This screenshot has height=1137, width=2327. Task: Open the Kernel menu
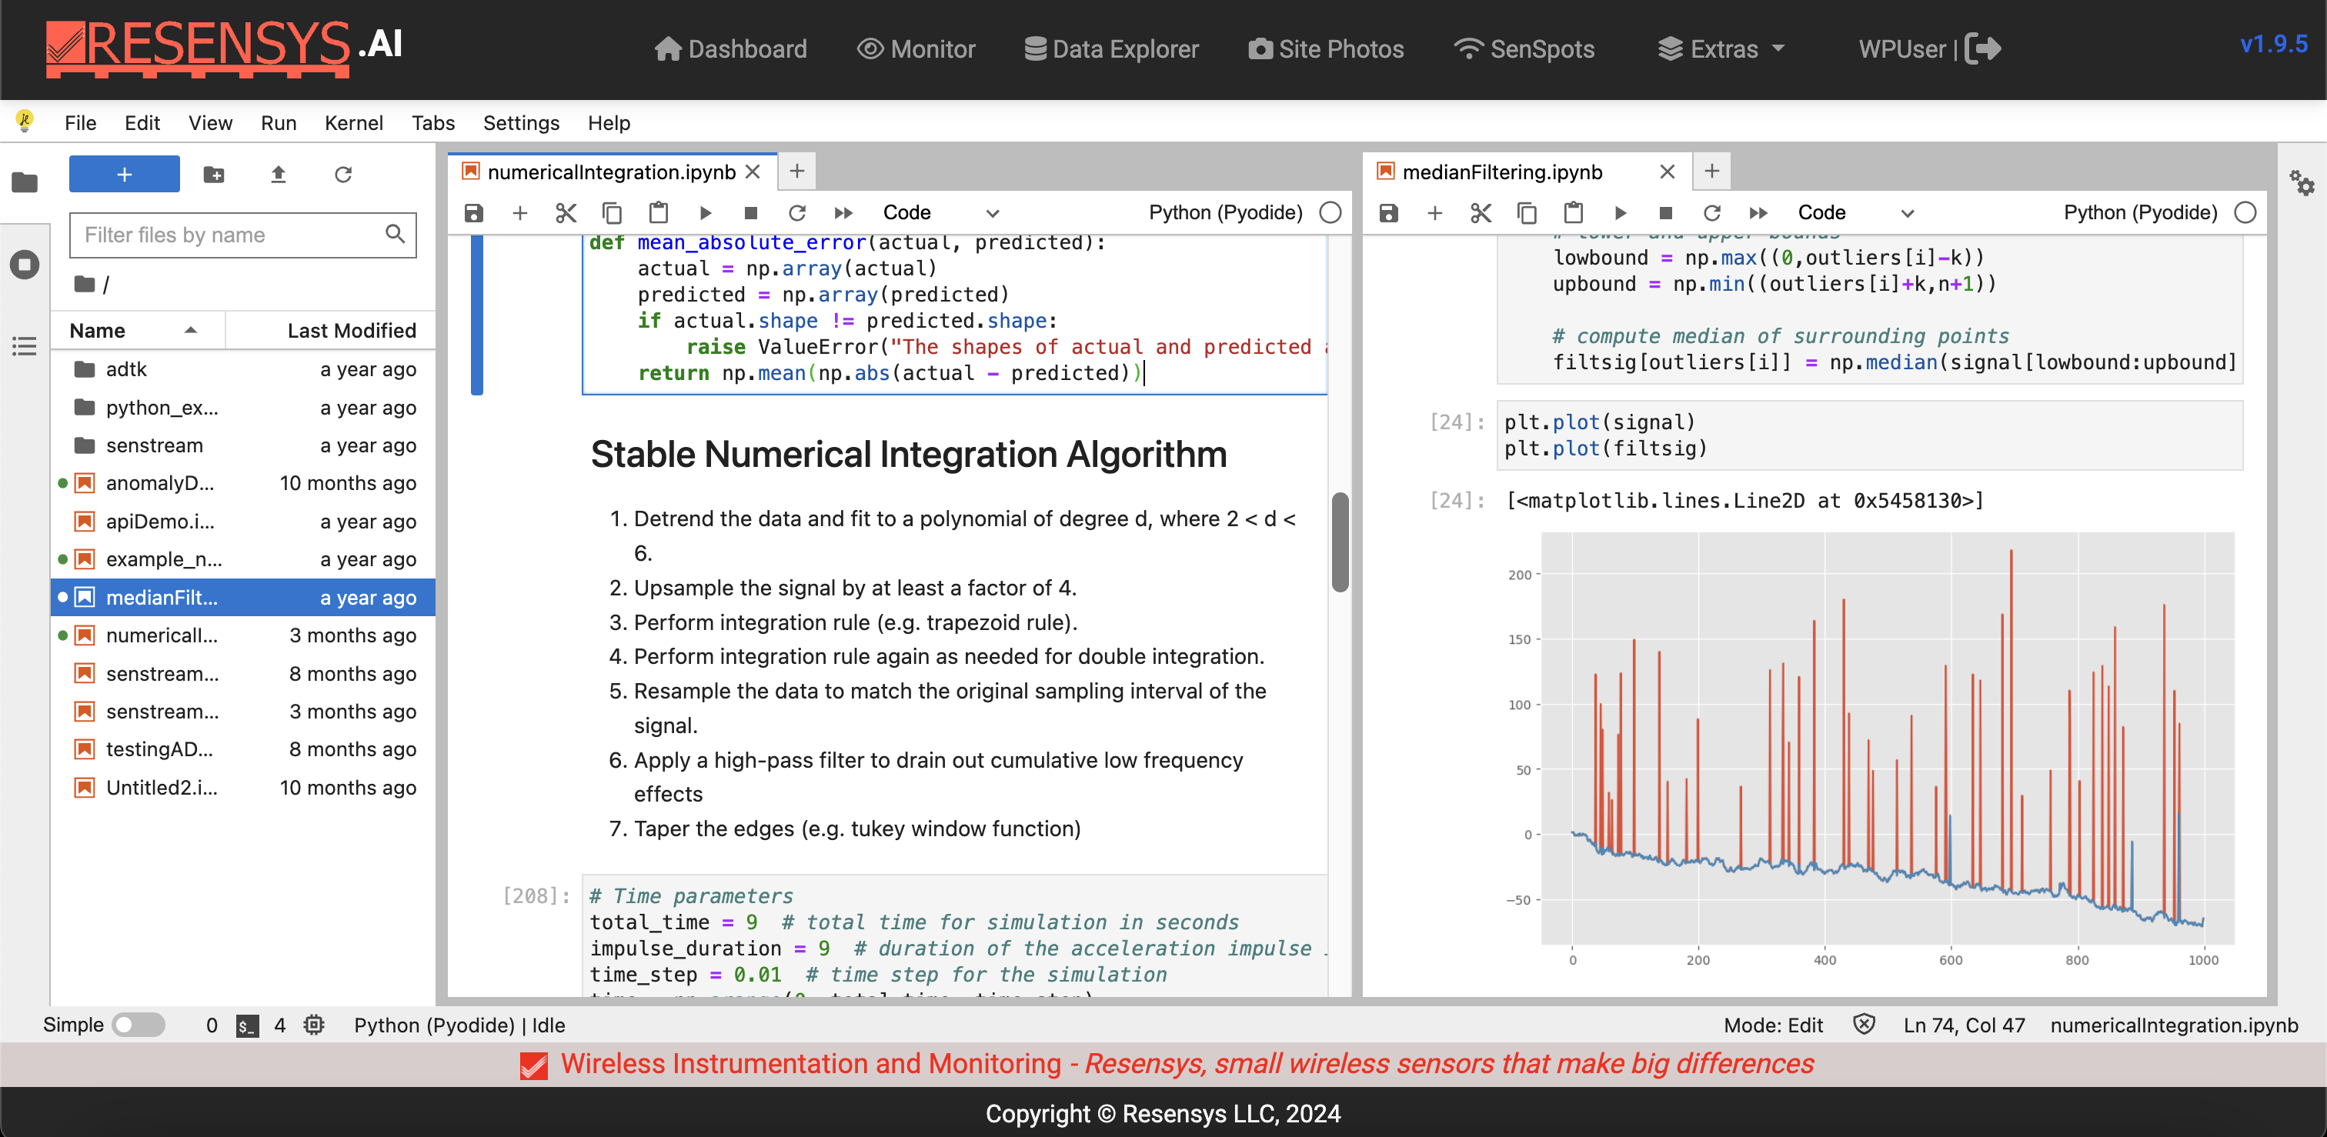pos(353,123)
